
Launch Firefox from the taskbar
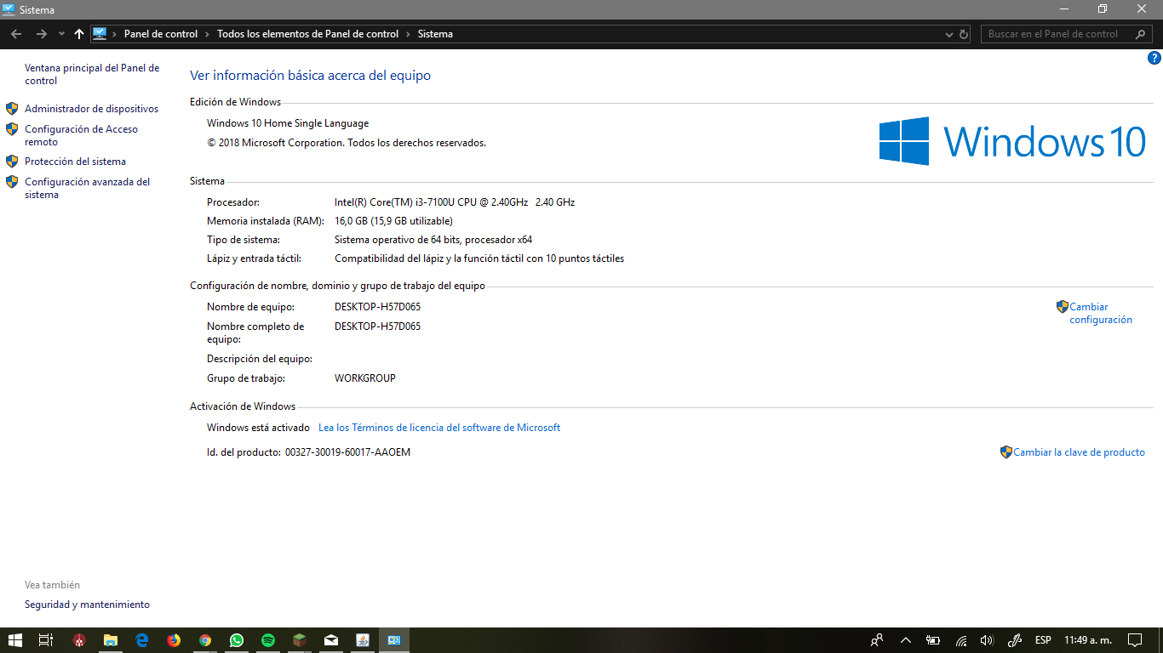coord(174,640)
